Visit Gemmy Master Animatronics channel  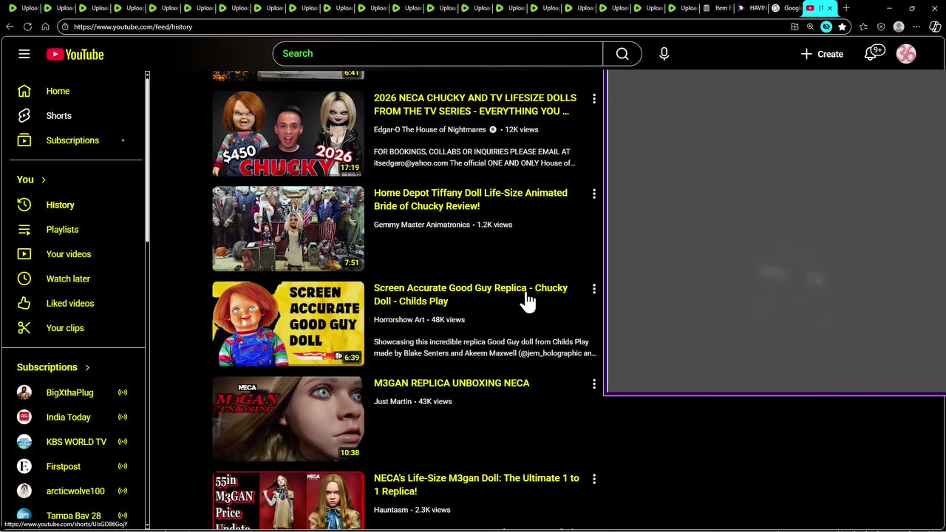[422, 225]
